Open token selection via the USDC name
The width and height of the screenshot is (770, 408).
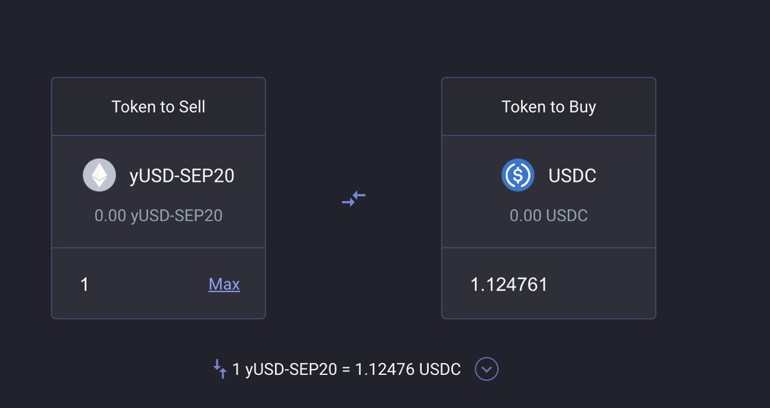(x=572, y=176)
